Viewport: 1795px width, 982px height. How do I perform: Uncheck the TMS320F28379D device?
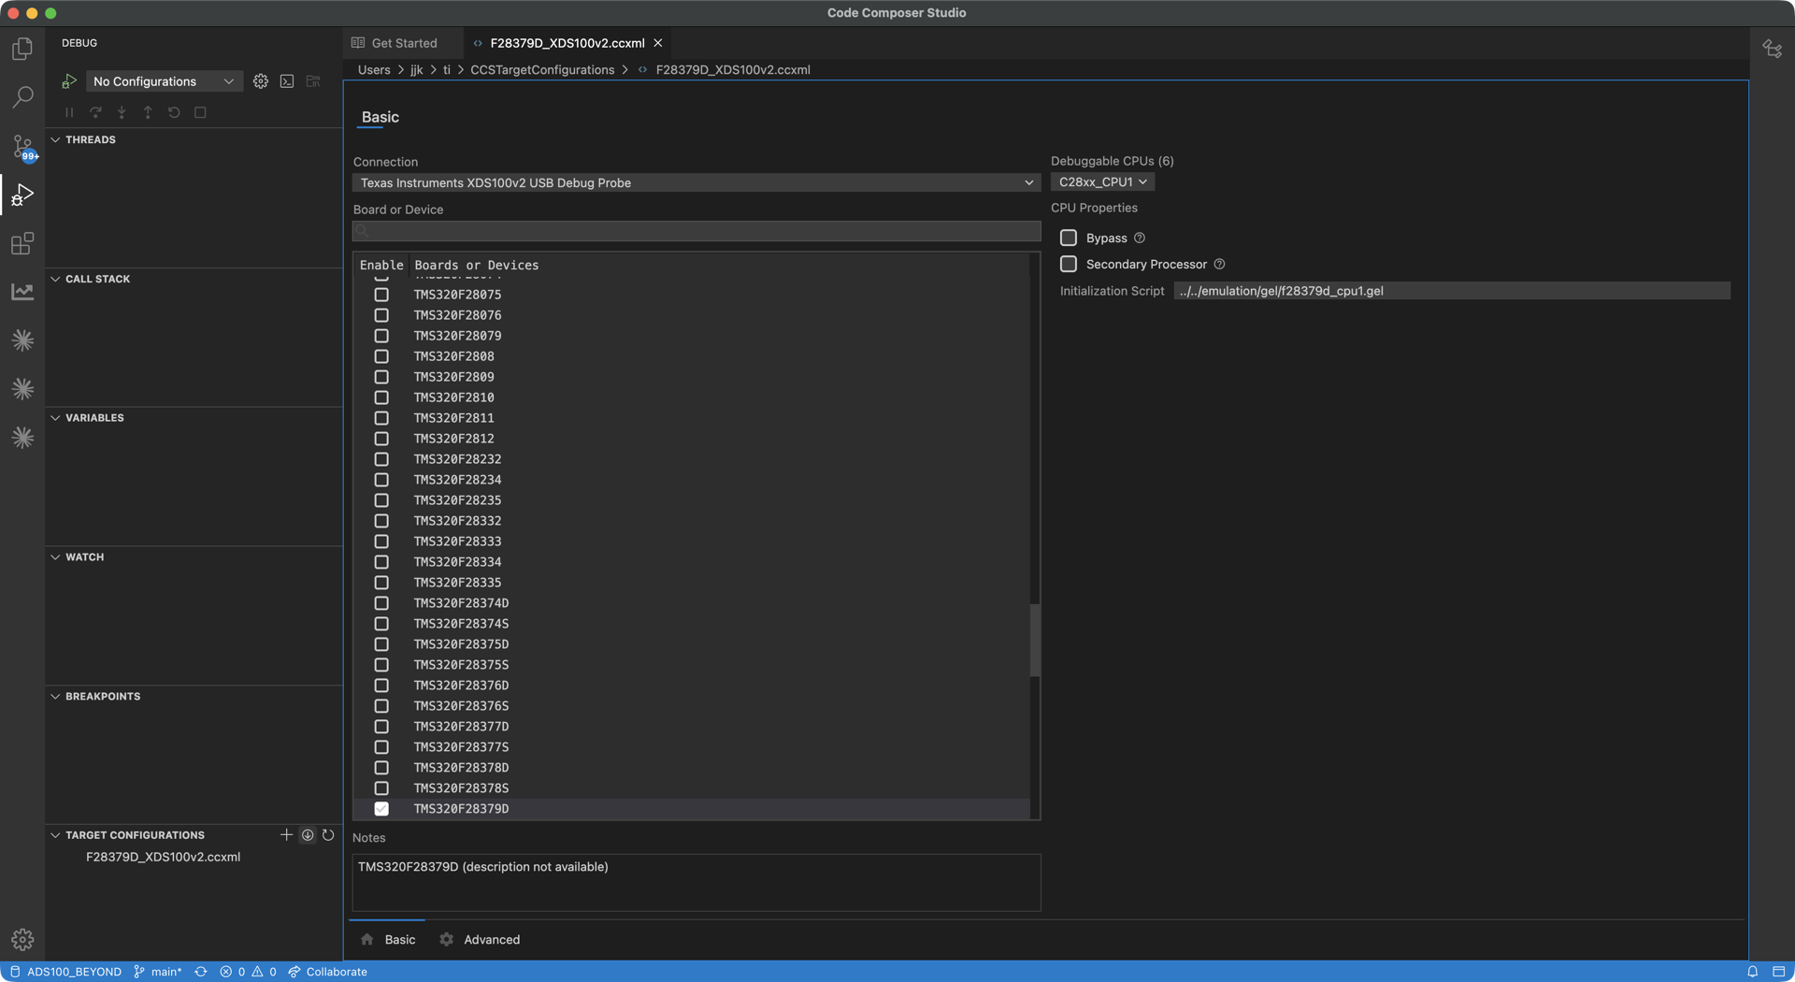tap(381, 809)
